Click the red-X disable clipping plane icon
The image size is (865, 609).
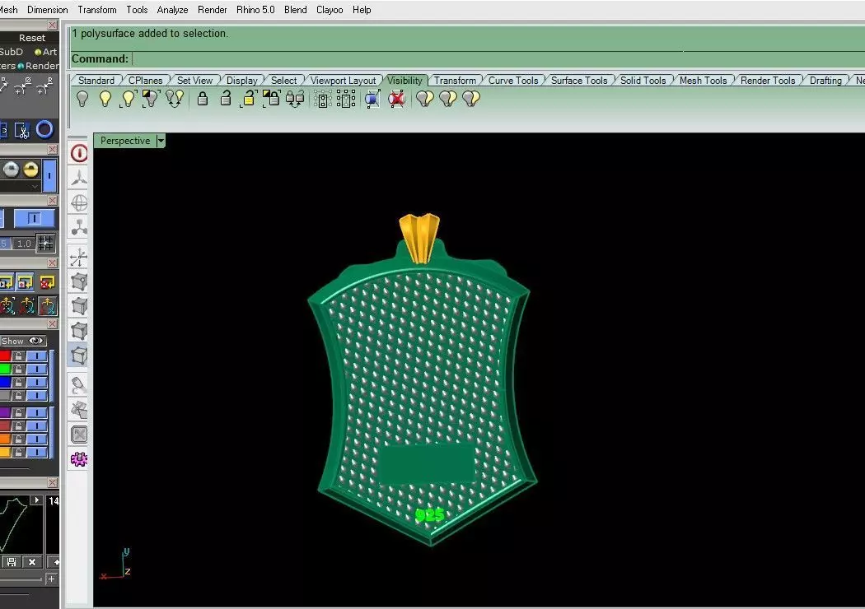click(x=396, y=100)
